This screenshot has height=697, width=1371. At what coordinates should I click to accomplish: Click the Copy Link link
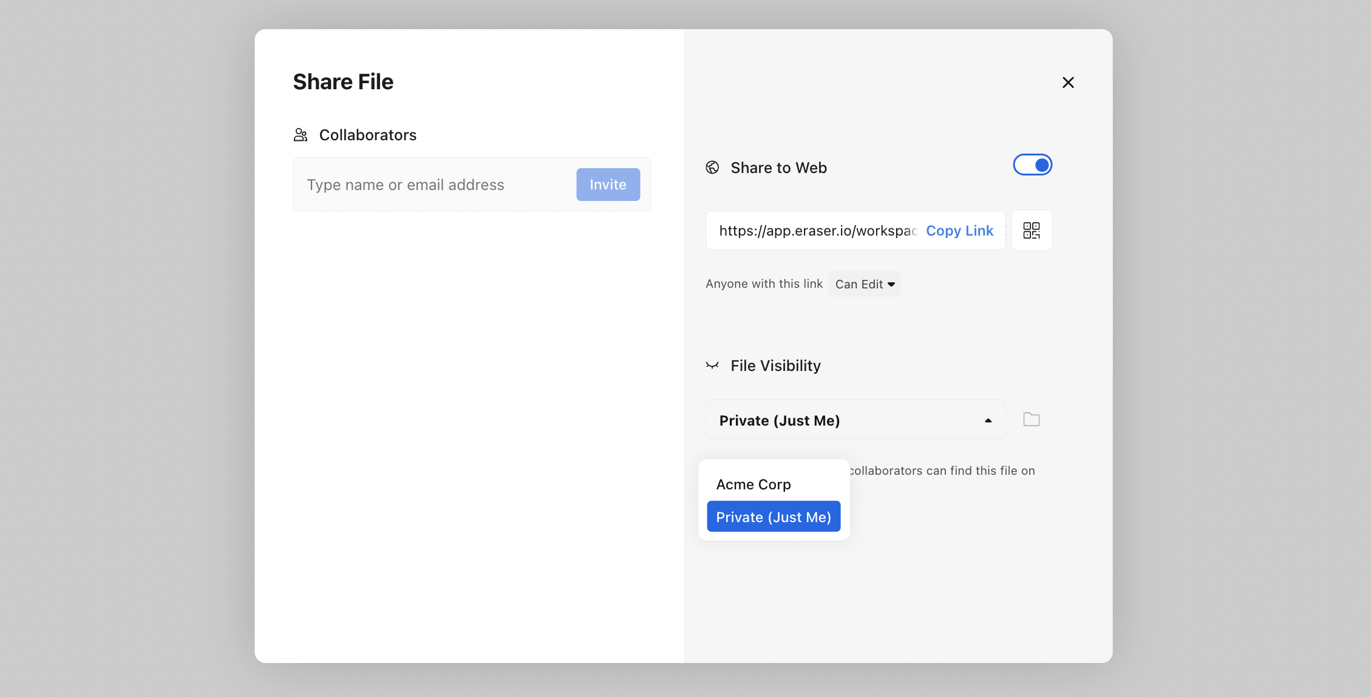point(959,231)
